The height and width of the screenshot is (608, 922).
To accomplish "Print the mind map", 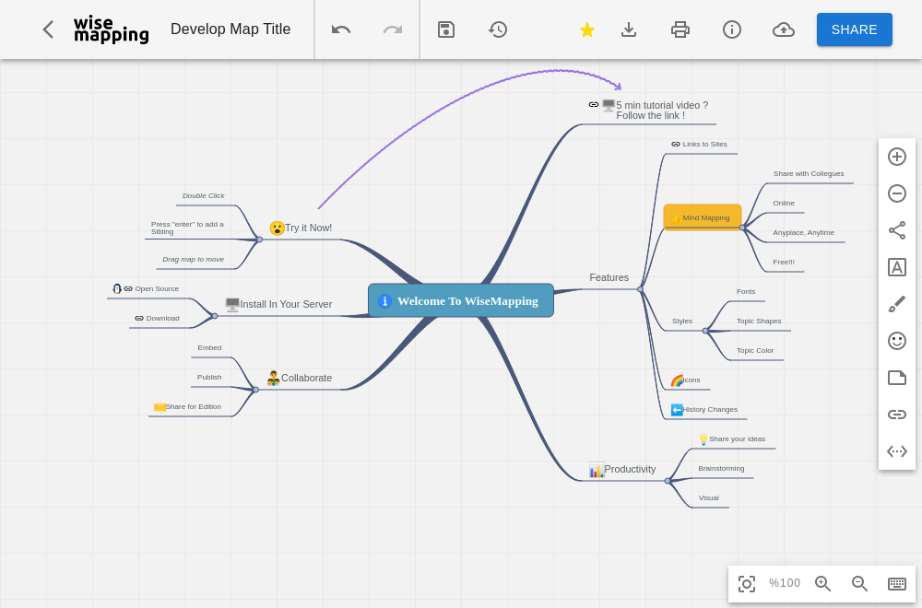I will (x=680, y=29).
